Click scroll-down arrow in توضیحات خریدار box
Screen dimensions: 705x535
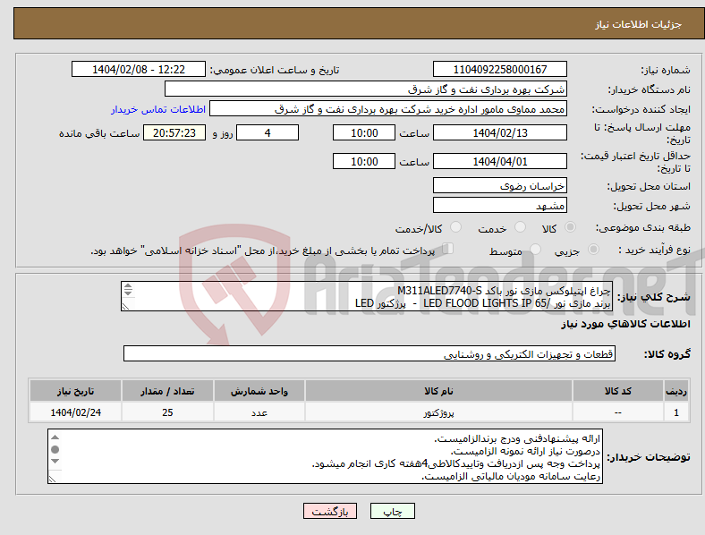pos(55,462)
